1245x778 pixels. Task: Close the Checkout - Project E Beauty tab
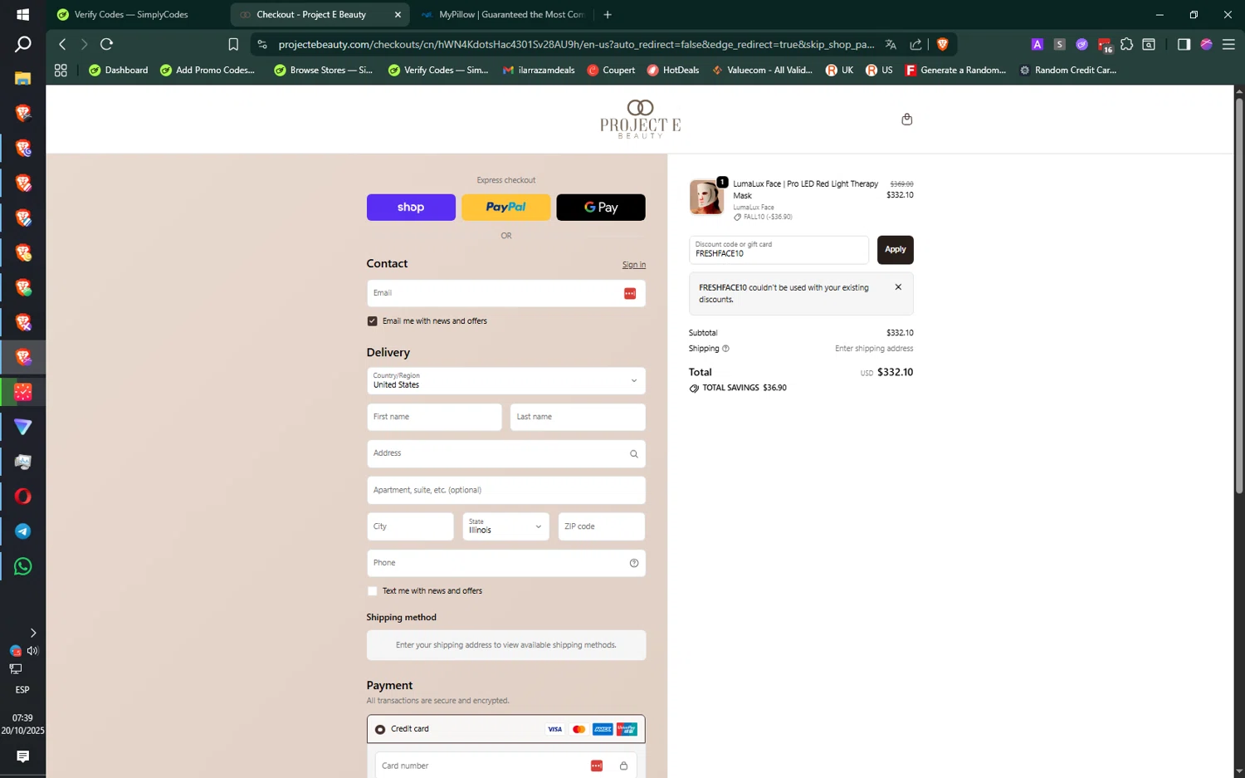click(398, 14)
